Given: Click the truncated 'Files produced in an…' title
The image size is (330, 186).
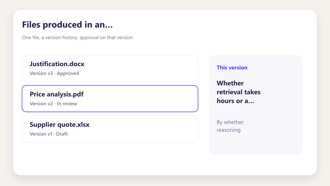Looking at the screenshot, I should click(x=67, y=25).
